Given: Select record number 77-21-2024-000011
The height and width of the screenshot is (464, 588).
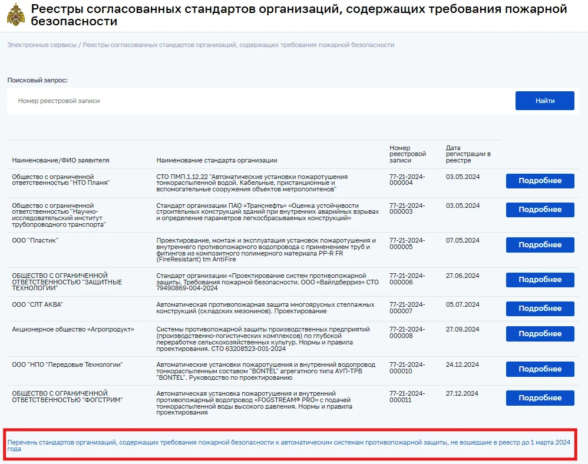Looking at the screenshot, I should [407, 396].
